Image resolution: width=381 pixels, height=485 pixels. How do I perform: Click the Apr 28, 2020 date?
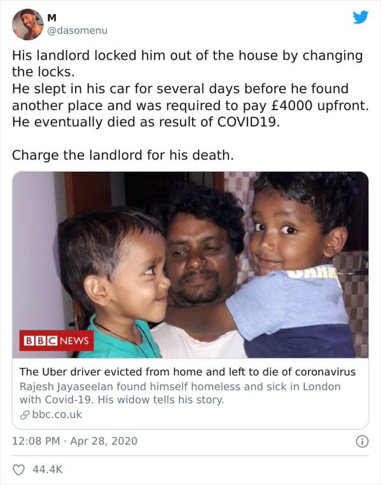click(104, 441)
